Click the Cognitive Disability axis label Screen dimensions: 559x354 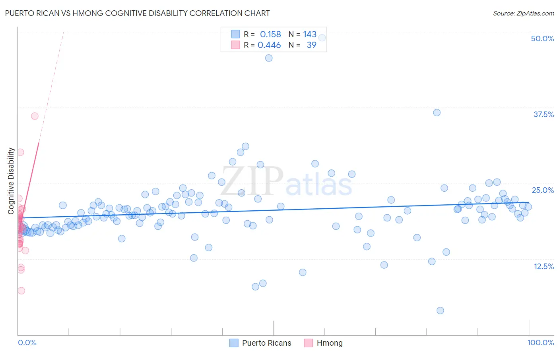11,181
